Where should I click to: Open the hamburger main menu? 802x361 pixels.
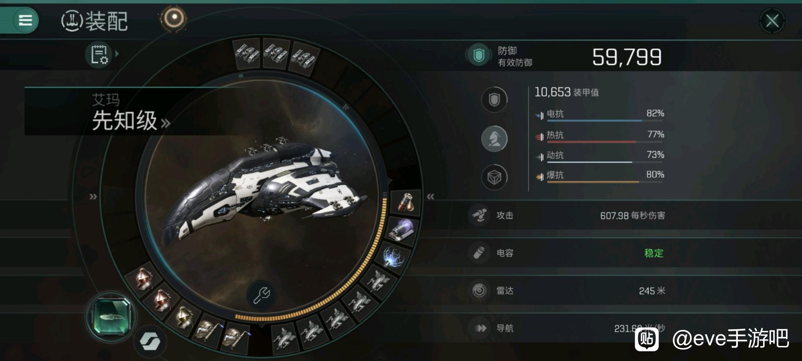coord(25,20)
